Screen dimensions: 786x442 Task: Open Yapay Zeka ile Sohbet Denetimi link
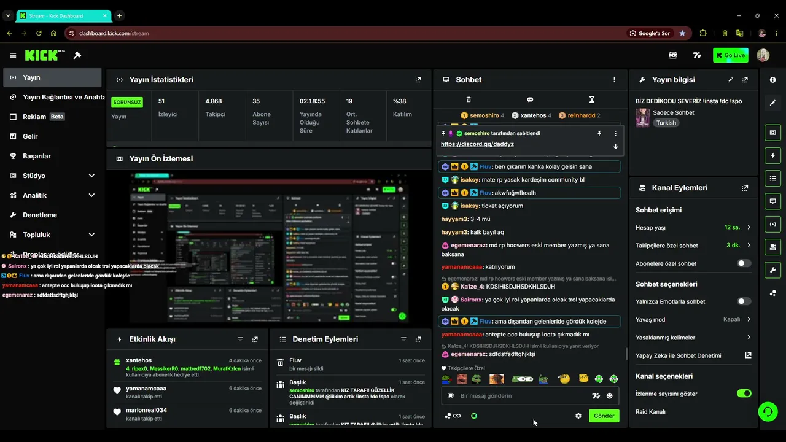click(693, 355)
